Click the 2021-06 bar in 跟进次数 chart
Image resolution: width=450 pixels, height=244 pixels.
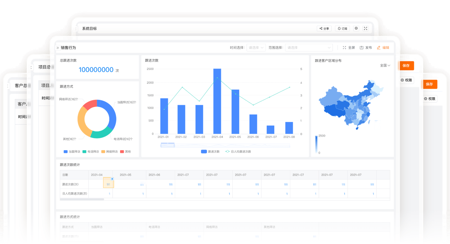tap(253, 124)
